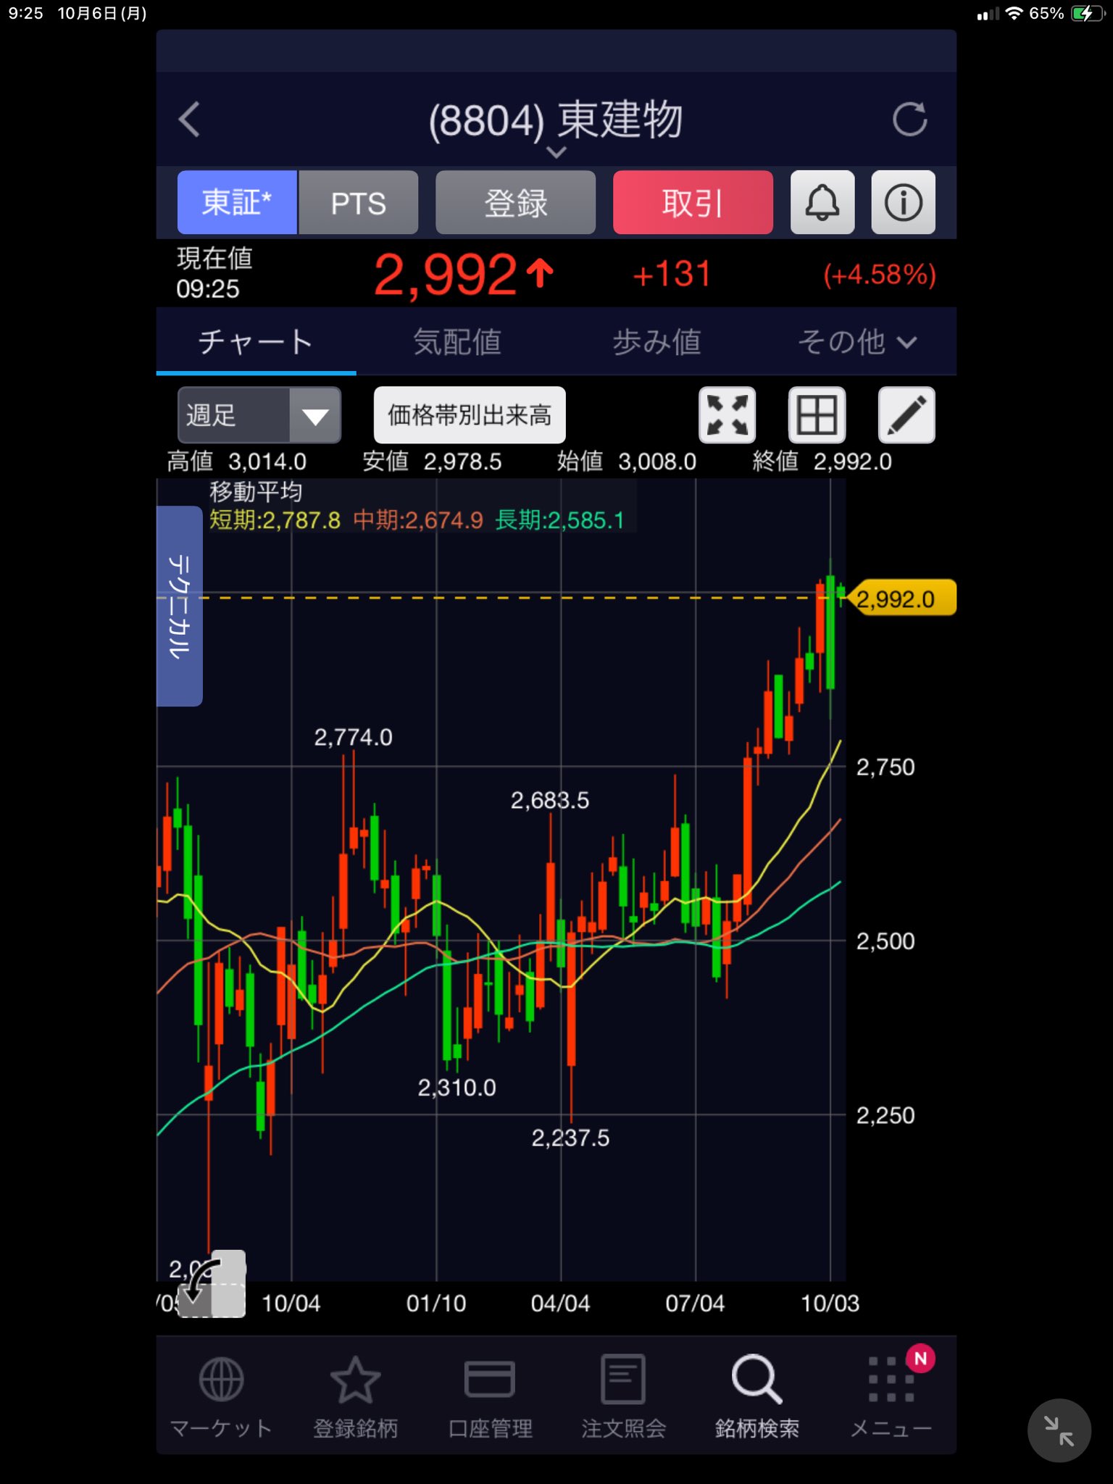This screenshot has width=1113, height=1484.
Task: Select the 2,774.0 high label
Action: tap(353, 738)
